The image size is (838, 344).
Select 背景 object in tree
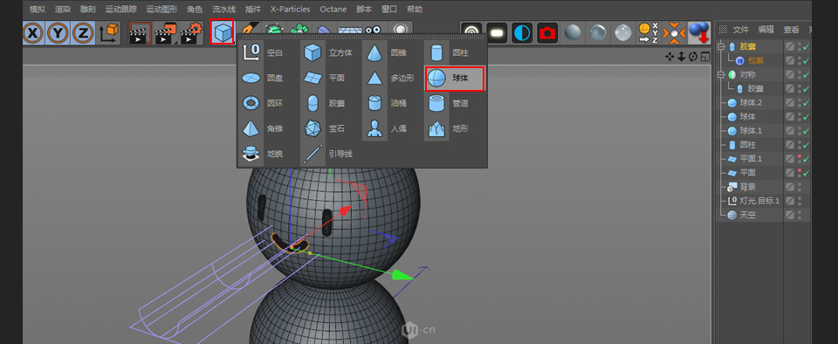[748, 187]
